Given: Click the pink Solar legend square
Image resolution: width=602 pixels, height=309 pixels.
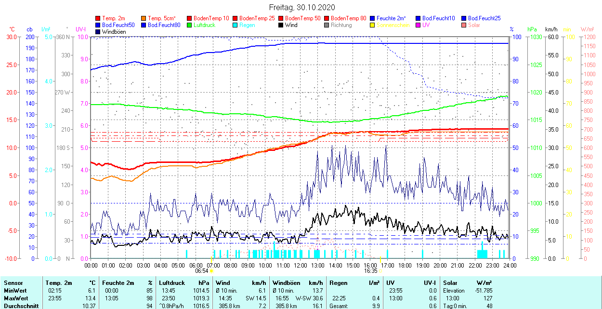Looking at the screenshot, I should pos(464,25).
